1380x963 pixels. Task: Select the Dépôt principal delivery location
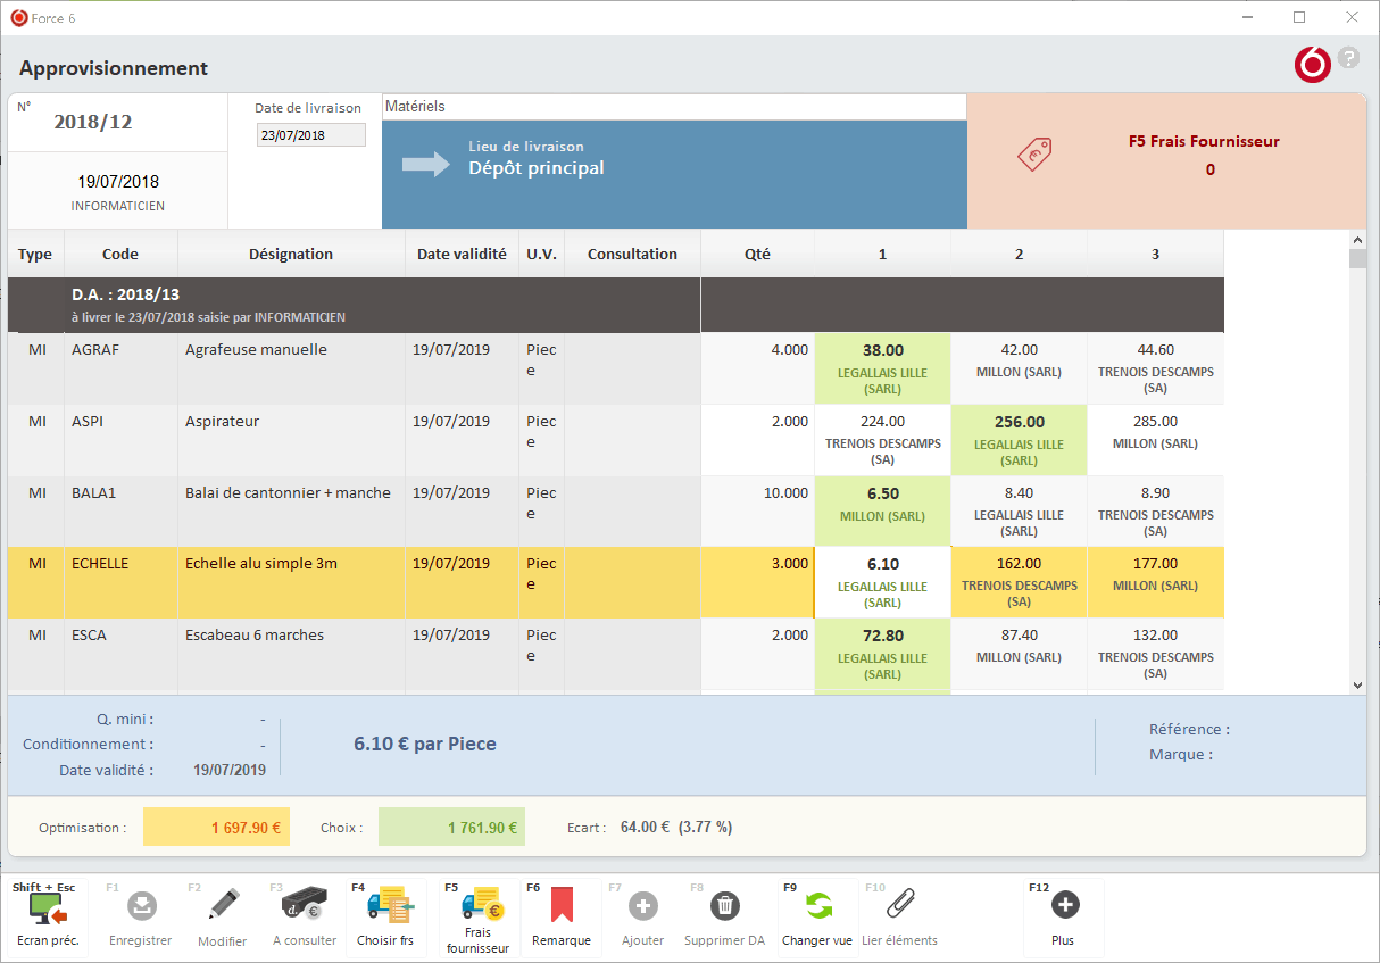(536, 168)
